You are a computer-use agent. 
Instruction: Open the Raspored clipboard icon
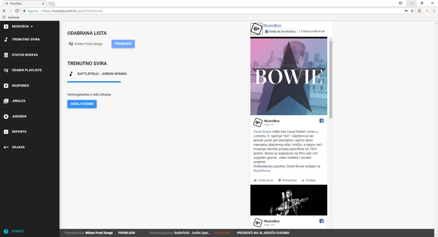(6, 86)
